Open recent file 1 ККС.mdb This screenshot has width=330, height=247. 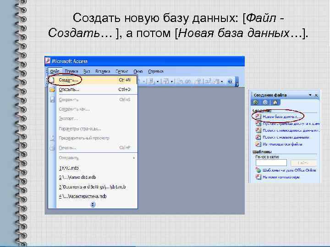93,168
